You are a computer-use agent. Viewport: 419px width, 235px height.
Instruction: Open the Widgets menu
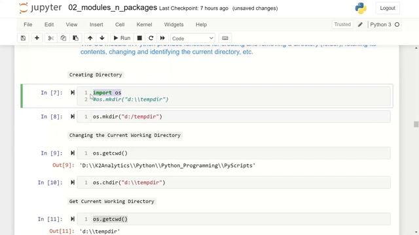coord(173,25)
